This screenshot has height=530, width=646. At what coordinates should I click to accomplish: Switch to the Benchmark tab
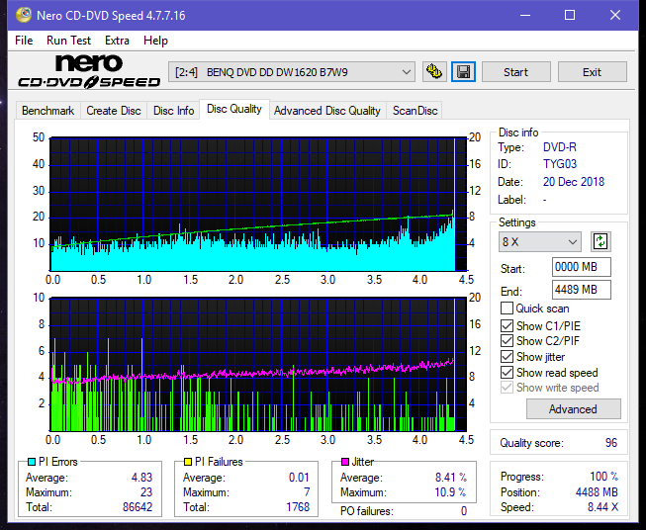point(47,111)
